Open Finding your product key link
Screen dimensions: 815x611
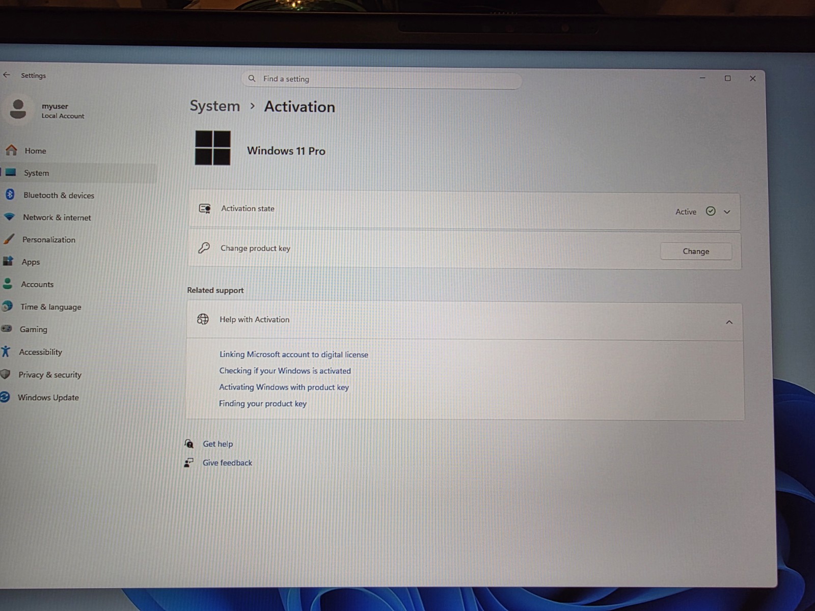click(262, 403)
